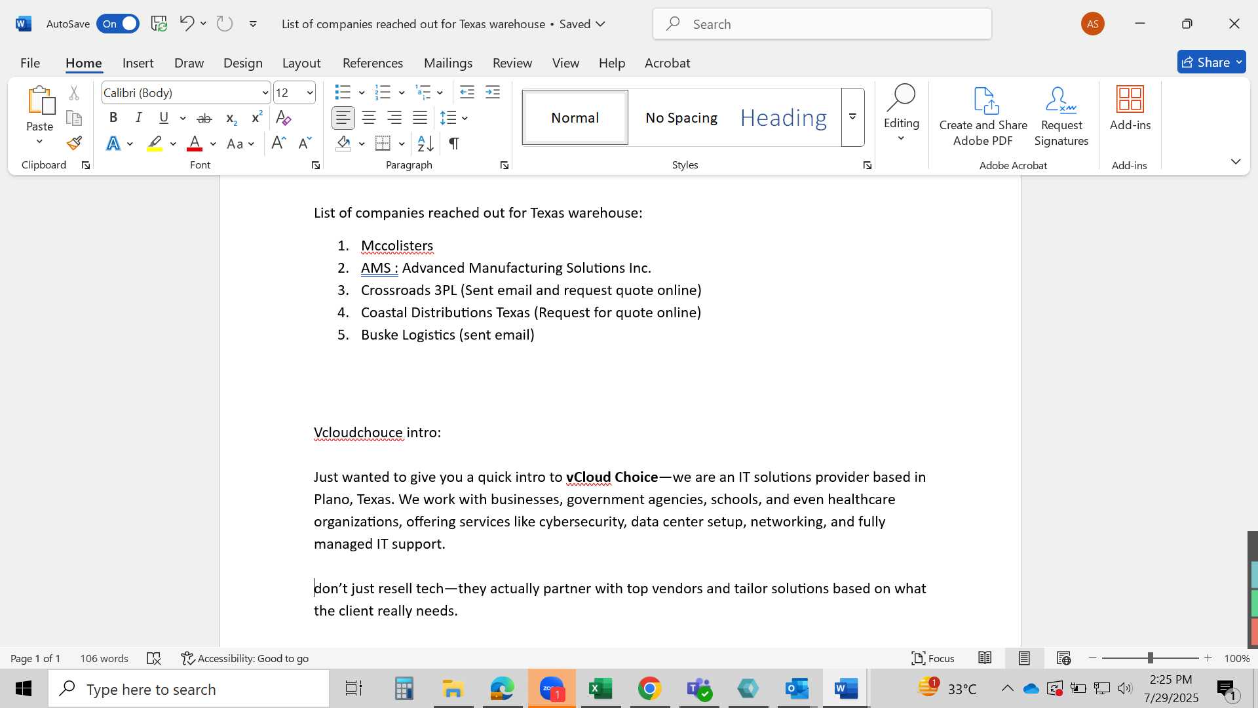Toggle Print Layout view button
Image resolution: width=1258 pixels, height=708 pixels.
(x=1024, y=658)
